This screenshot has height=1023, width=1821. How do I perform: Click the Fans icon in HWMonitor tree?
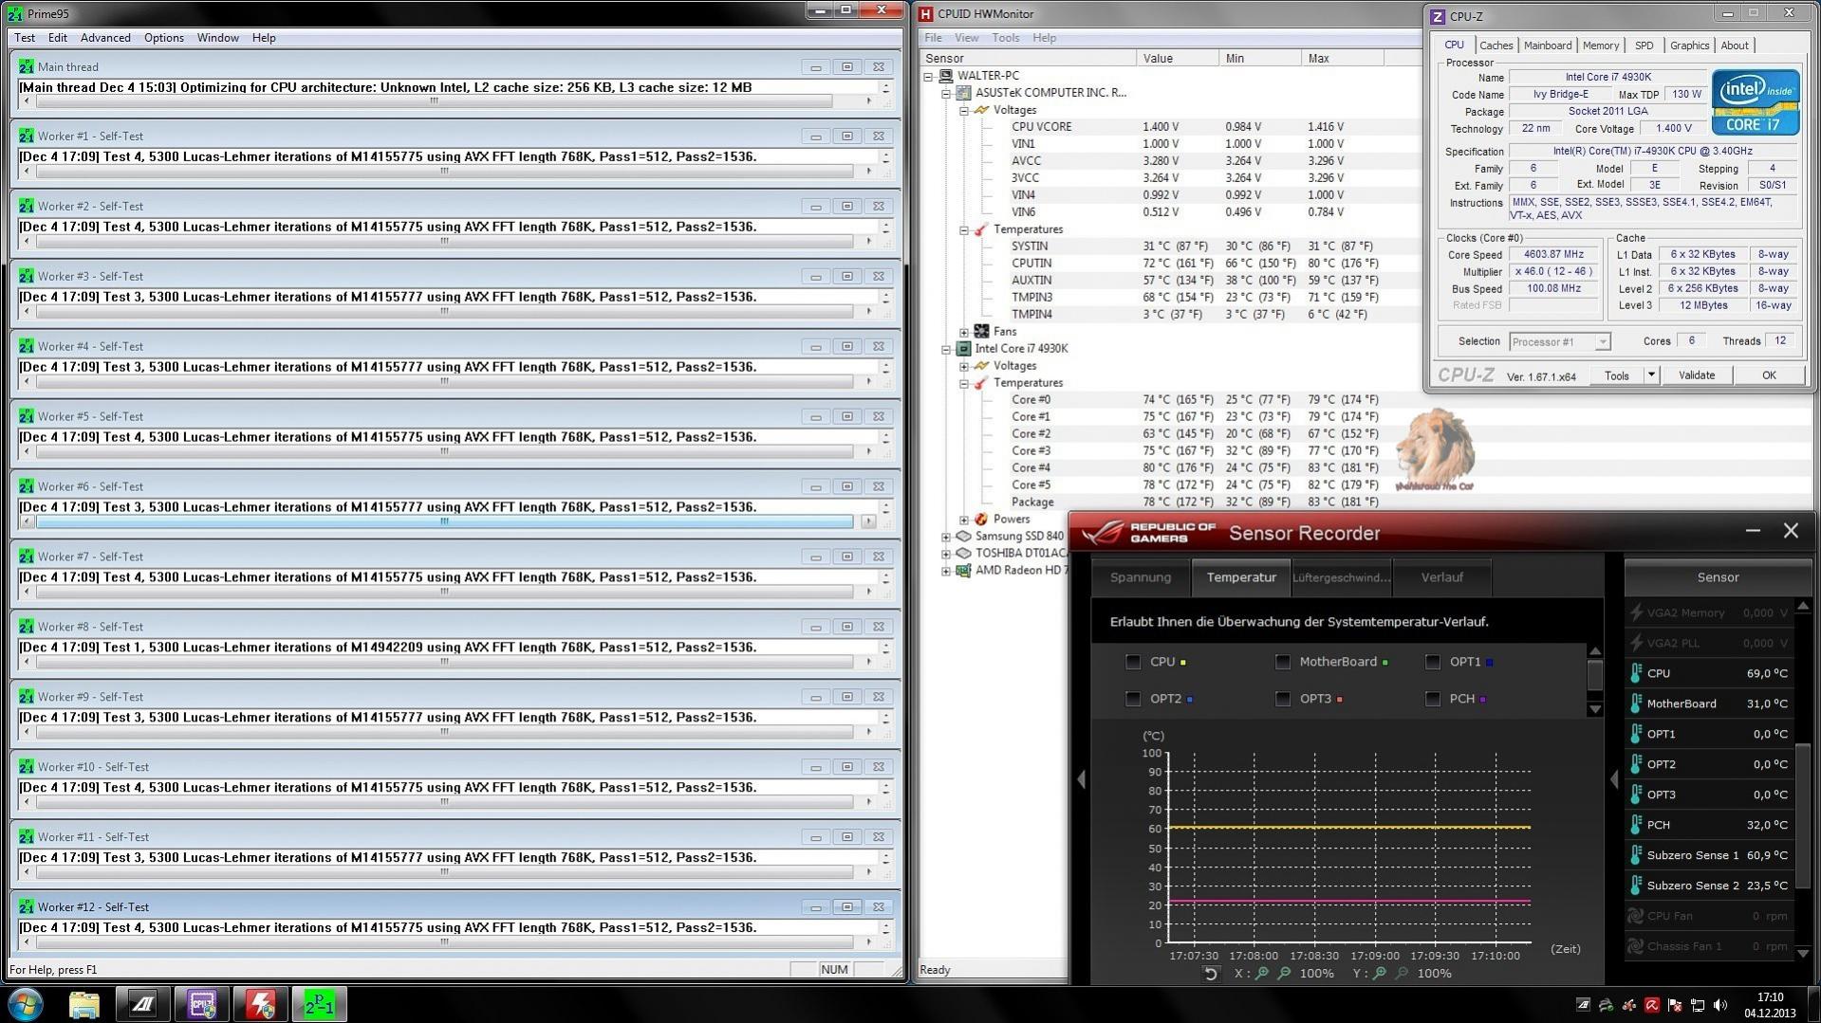pyautogui.click(x=982, y=332)
